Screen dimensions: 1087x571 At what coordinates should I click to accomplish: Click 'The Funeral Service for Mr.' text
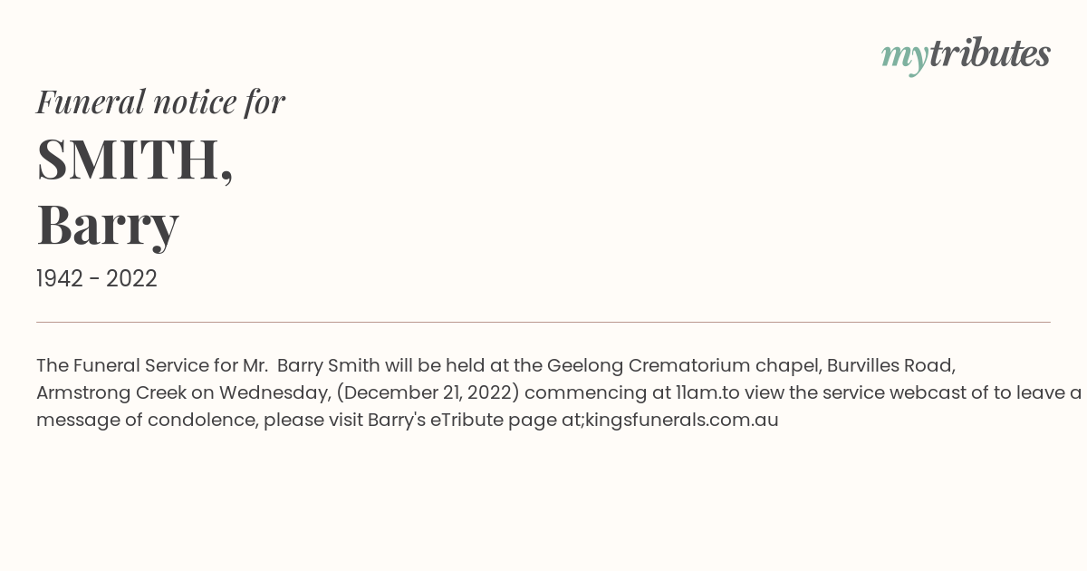click(152, 365)
